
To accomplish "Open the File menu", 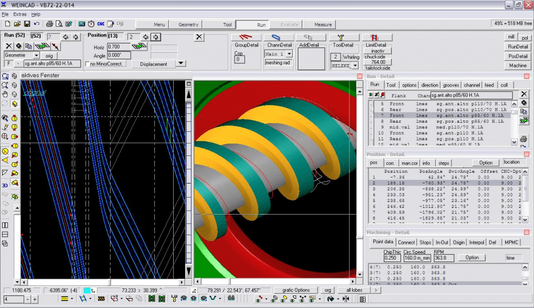I will coord(5,14).
